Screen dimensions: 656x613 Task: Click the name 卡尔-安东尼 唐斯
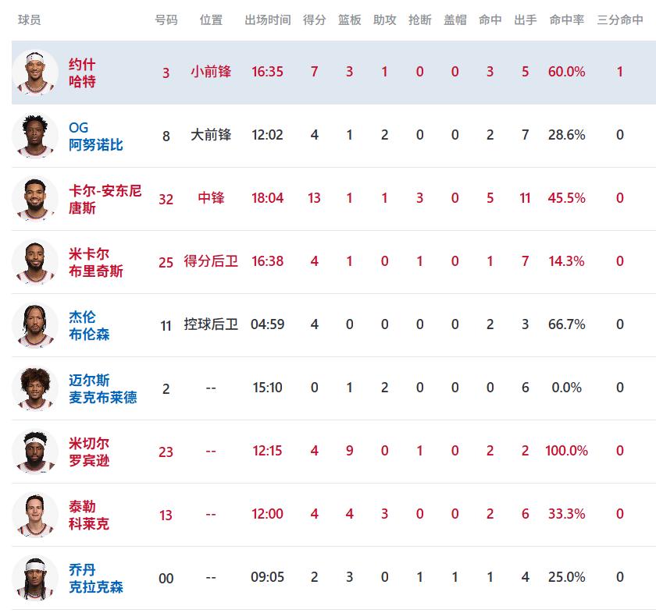[x=105, y=199]
